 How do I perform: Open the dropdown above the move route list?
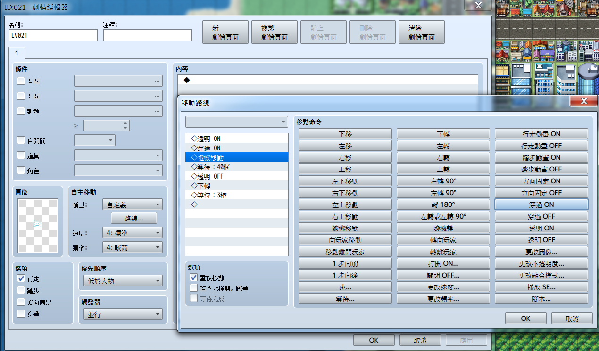(236, 122)
